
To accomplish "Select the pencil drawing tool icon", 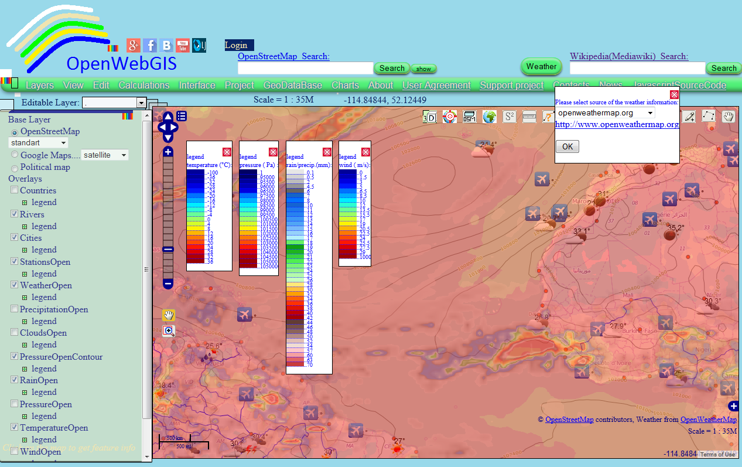I will (x=689, y=117).
